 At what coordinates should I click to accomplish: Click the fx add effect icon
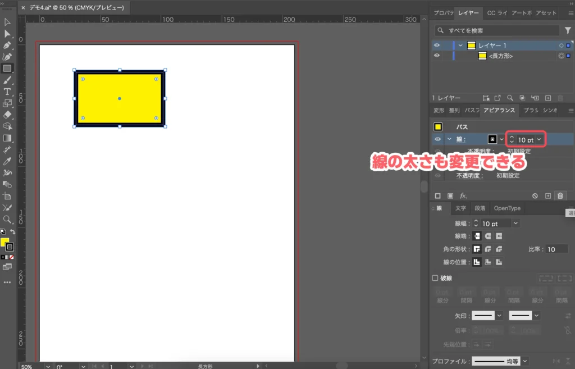(463, 195)
